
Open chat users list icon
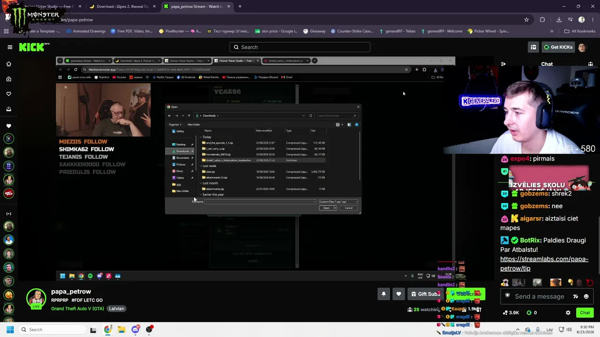[591, 64]
